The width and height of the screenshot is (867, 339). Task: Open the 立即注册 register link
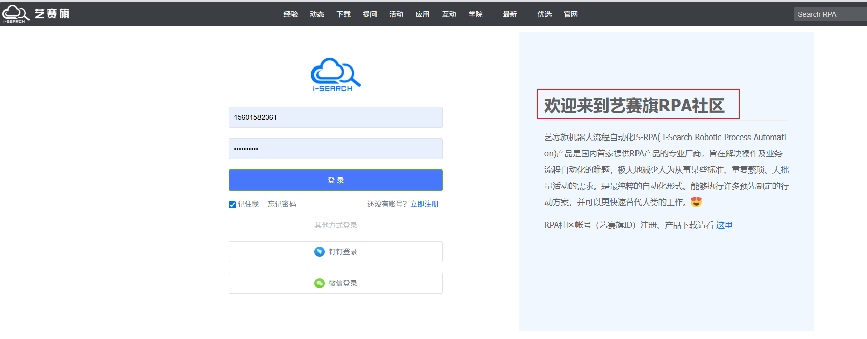tap(424, 204)
